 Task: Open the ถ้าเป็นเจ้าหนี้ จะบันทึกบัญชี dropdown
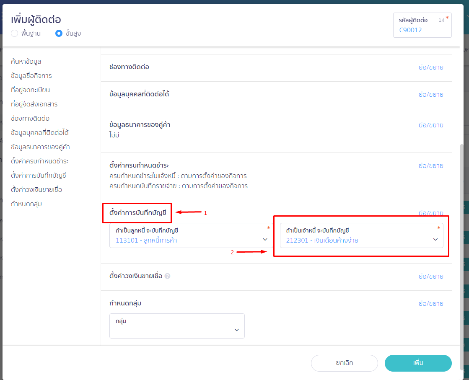pos(361,235)
